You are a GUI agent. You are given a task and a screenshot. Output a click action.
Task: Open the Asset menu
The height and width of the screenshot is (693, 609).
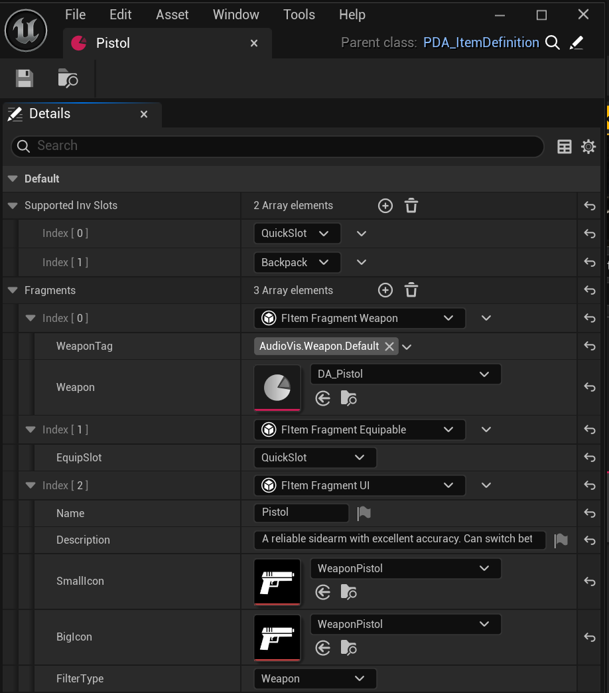click(172, 15)
